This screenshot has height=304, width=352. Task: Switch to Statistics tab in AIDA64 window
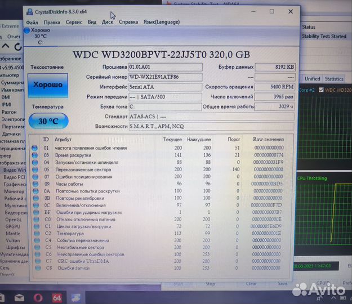(334, 79)
